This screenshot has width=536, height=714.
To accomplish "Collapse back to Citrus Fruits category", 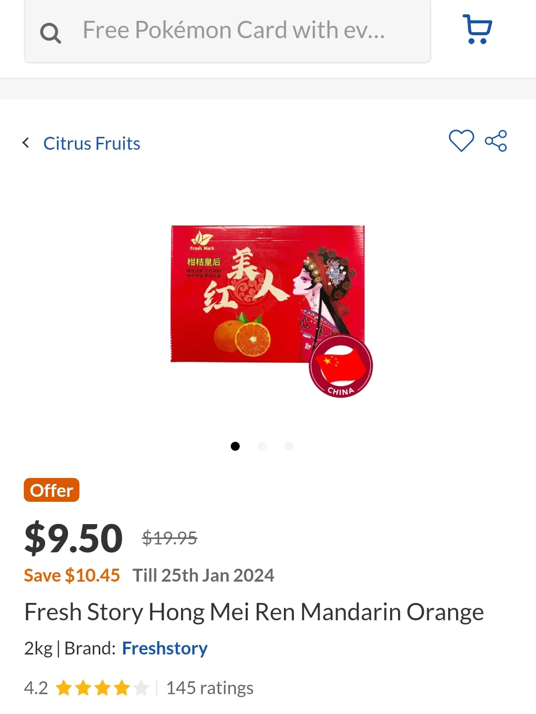I will 91,143.
